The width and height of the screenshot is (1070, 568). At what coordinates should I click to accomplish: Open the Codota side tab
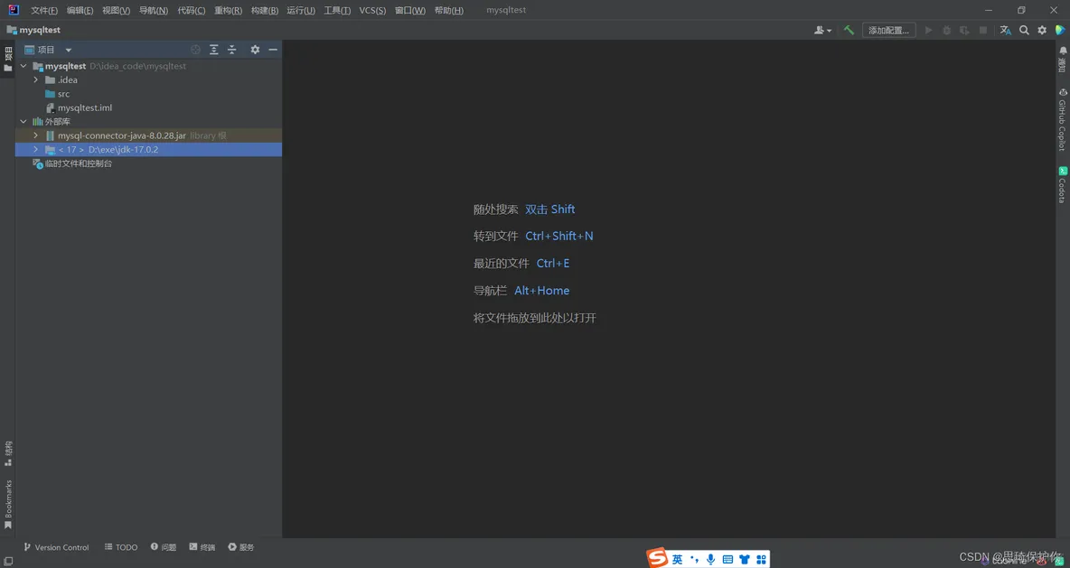(x=1063, y=184)
